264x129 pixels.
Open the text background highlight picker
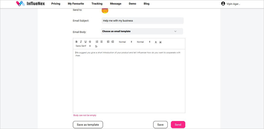click(x=161, y=42)
